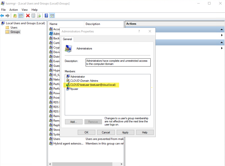Select Groups folder in left tree
Viewport: 225px width, 166px height.
15,32
